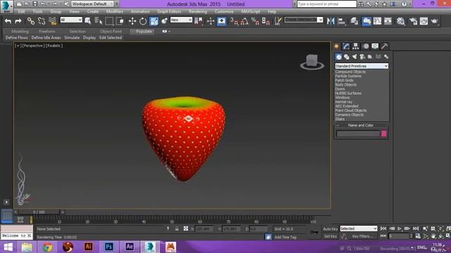
Task: Click the Mirror tool icon
Action: (330, 21)
